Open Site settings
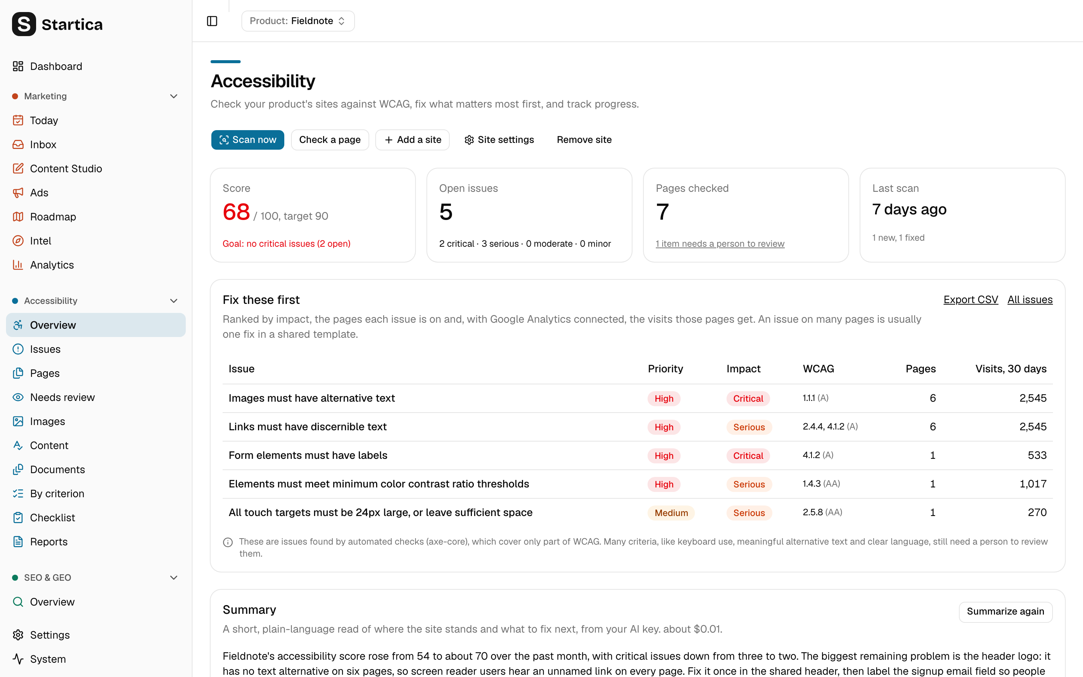The image size is (1083, 677). [499, 140]
